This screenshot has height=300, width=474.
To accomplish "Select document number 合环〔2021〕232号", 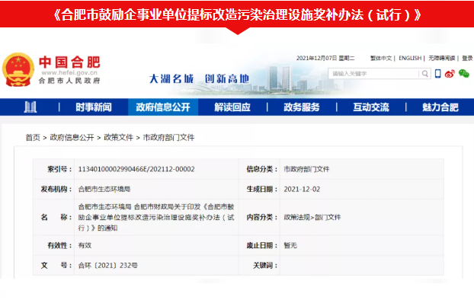I will coord(108,265).
